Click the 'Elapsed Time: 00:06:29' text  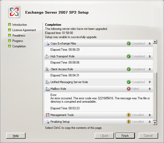pyautogui.click(x=65, y=50)
